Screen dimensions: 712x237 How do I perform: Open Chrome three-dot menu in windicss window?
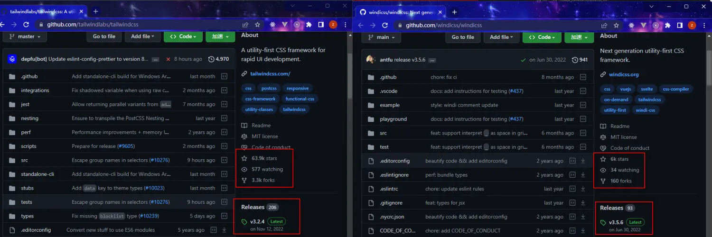(703, 25)
